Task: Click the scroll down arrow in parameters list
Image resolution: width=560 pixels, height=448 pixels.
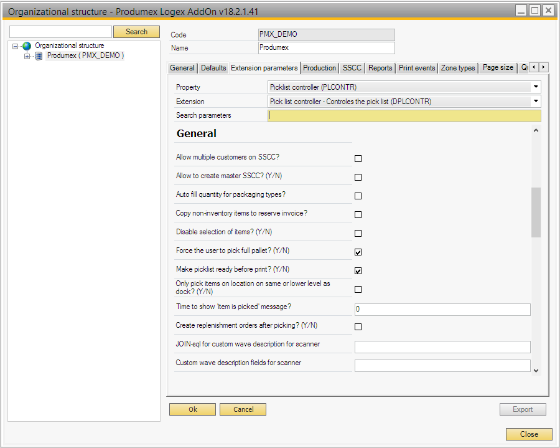Action: tap(536, 370)
